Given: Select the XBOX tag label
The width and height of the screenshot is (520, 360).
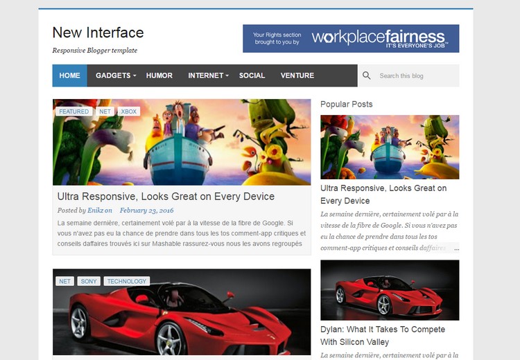Looking at the screenshot, I should point(129,111).
